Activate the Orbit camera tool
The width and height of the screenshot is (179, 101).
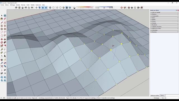pyautogui.click(x=2, y=60)
